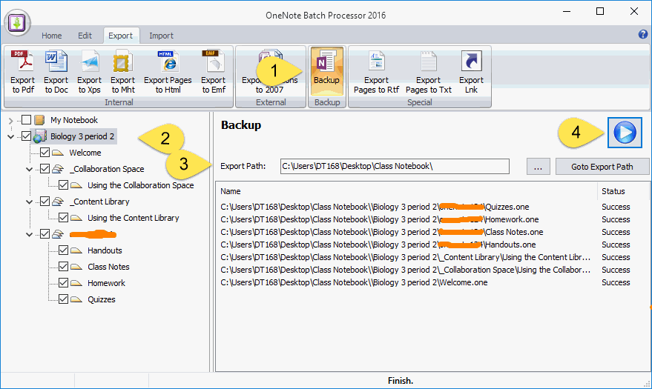
Task: Select Using the Content Library tree item
Action: pyautogui.click(x=133, y=218)
